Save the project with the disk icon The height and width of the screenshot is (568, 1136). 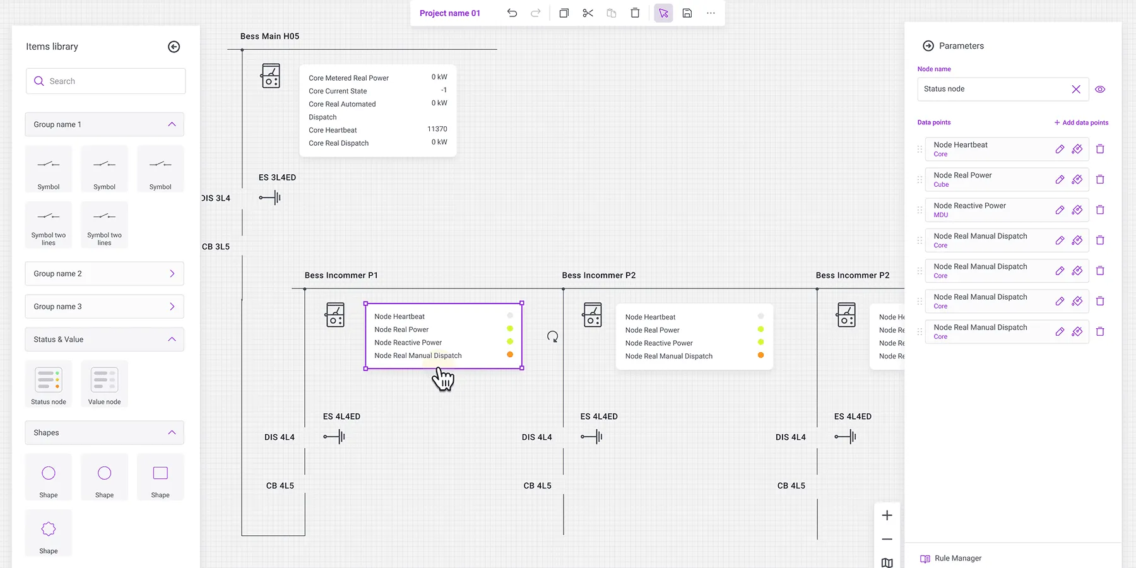click(687, 13)
